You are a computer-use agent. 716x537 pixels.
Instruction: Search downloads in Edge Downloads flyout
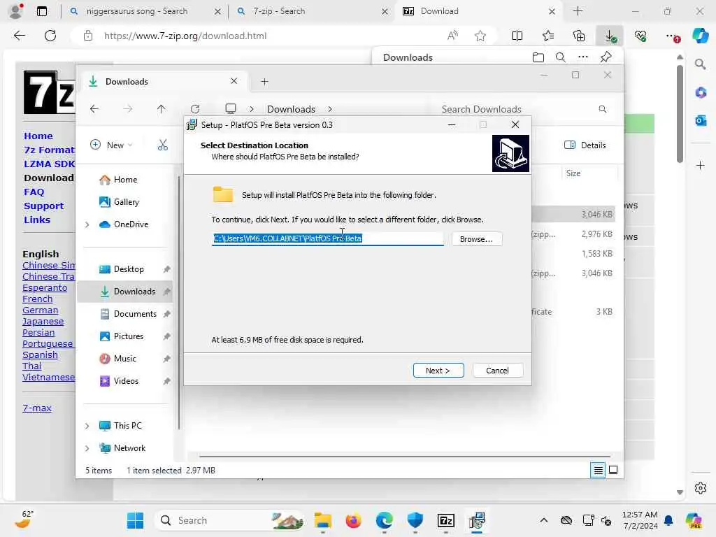pos(560,57)
